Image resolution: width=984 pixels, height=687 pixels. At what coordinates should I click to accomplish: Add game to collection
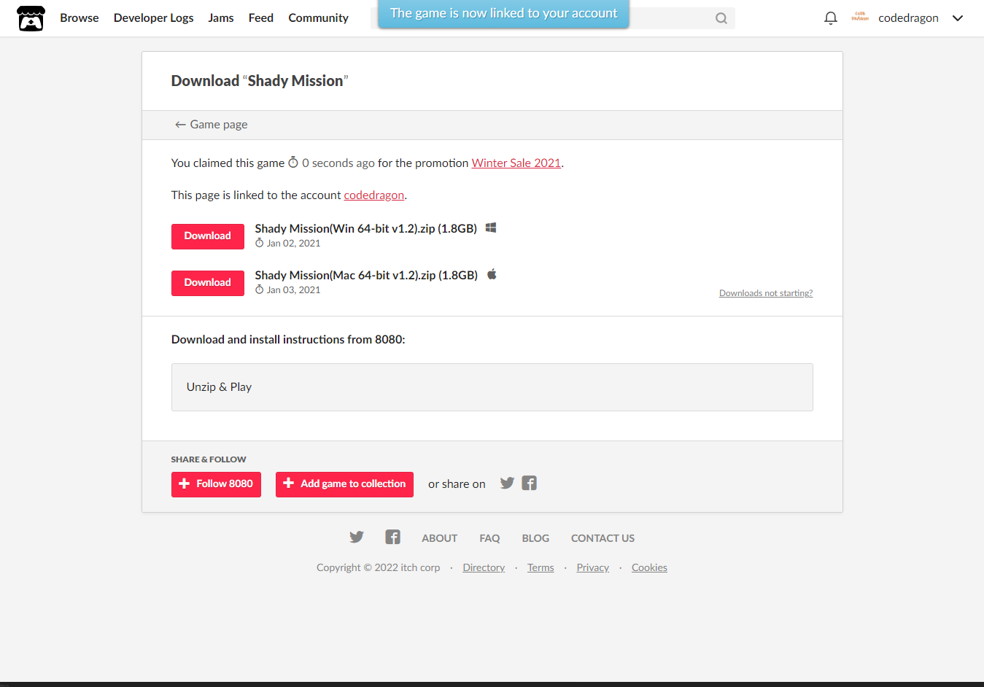(x=344, y=484)
